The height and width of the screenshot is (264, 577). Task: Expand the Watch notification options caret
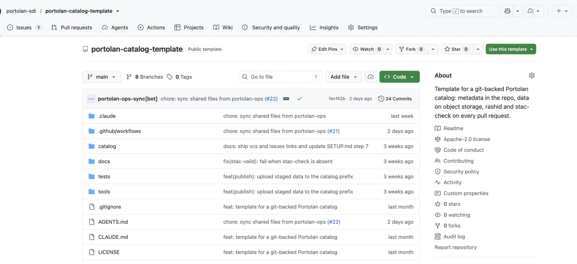pyautogui.click(x=388, y=49)
